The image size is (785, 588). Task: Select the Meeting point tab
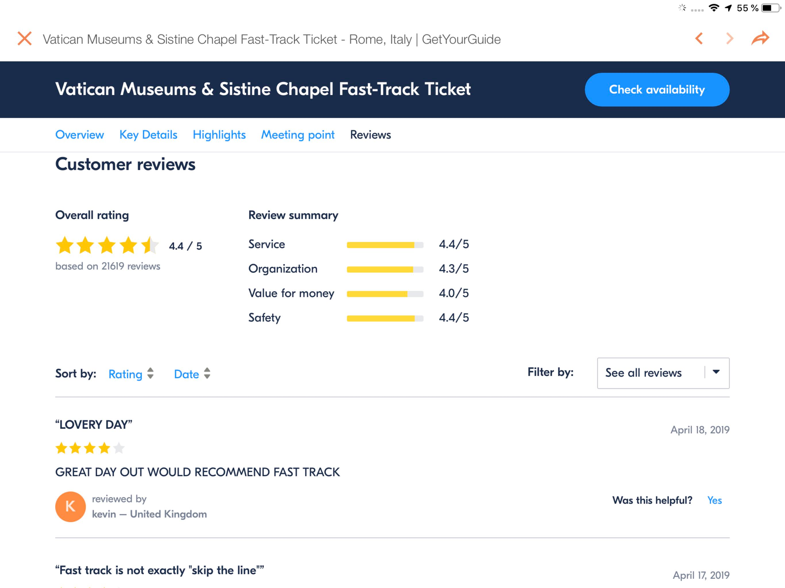(x=298, y=135)
